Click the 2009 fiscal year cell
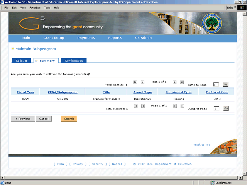Screen dimensions: 247x185 point(25,99)
